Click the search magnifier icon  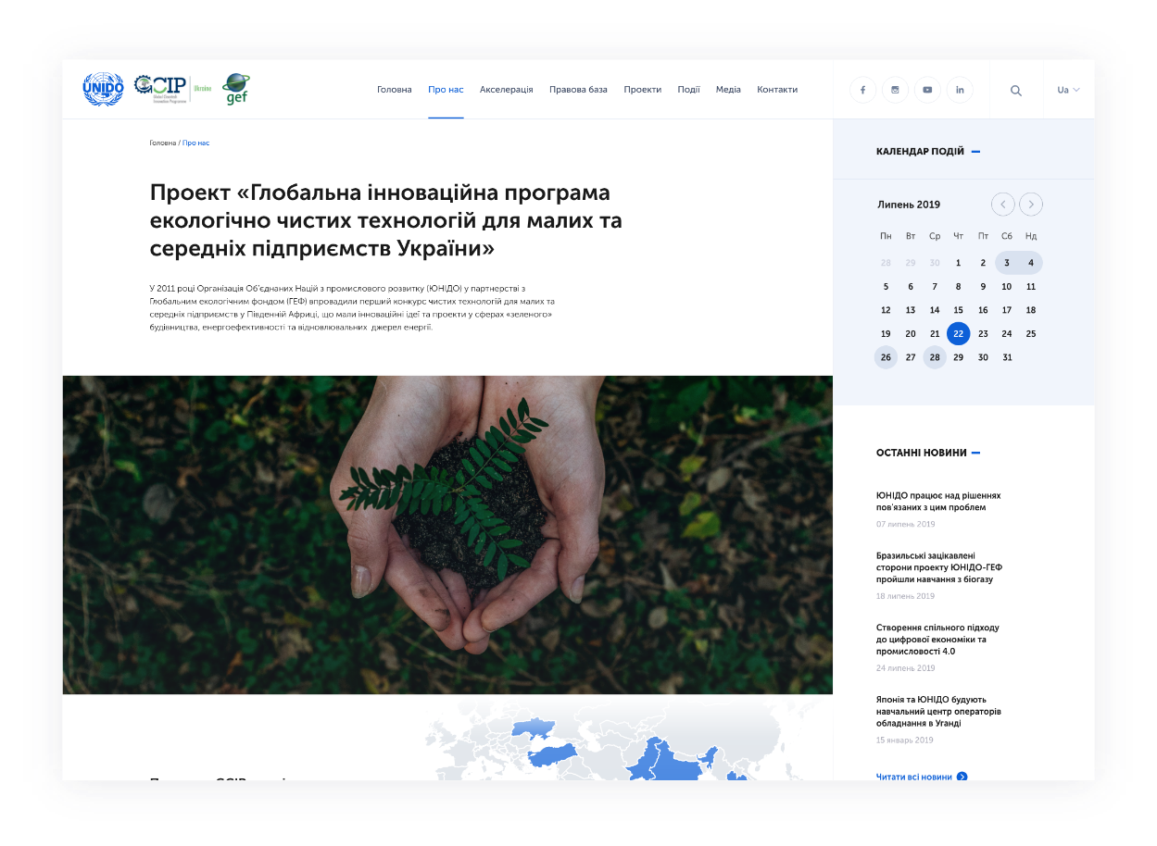click(1016, 90)
